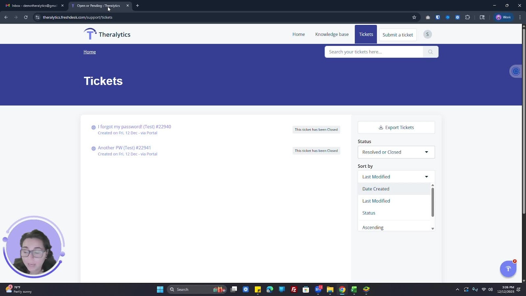Open Sticky Notes from the taskbar
Screen dimensions: 526x296
tap(258, 289)
